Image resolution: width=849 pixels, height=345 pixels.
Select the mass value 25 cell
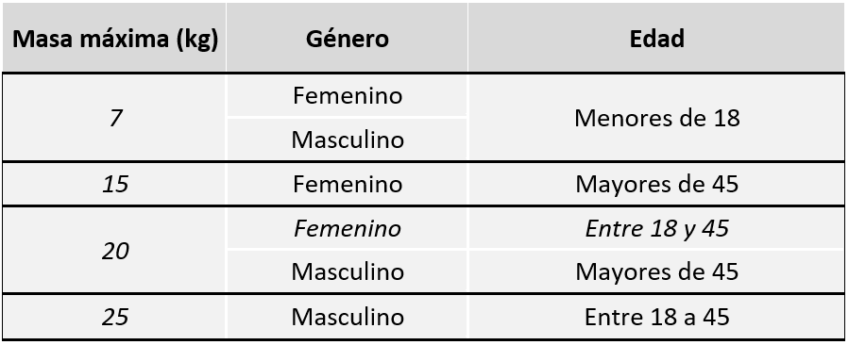115,317
